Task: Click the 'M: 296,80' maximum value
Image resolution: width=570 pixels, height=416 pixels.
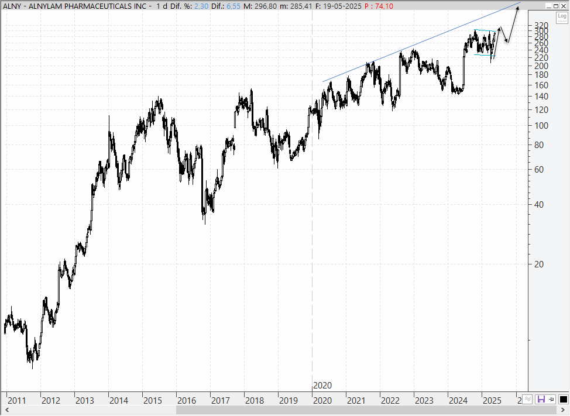Action: point(260,6)
